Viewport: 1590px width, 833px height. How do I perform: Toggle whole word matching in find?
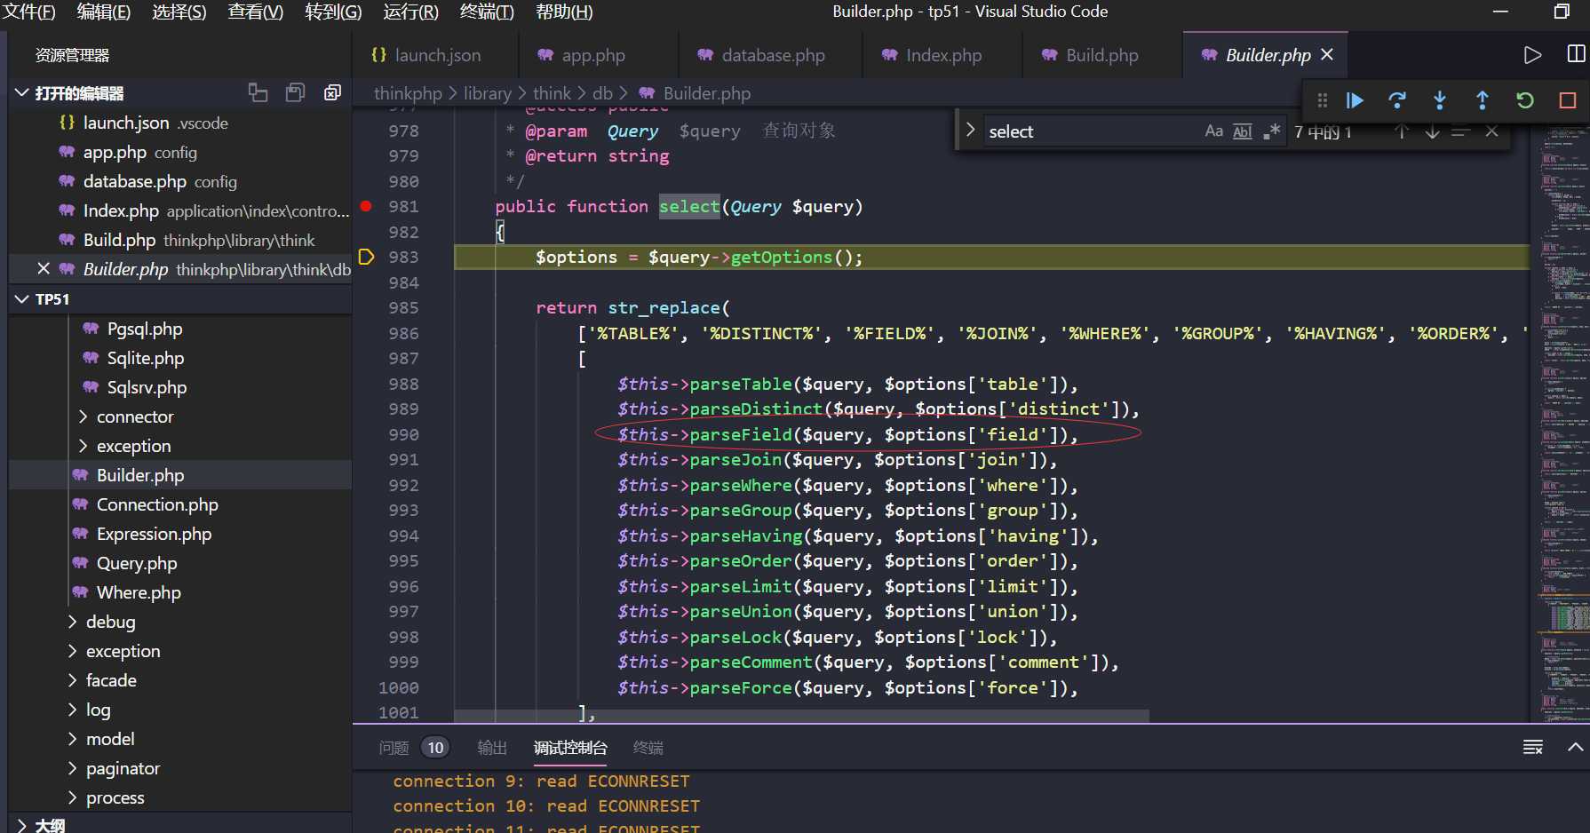(x=1243, y=131)
